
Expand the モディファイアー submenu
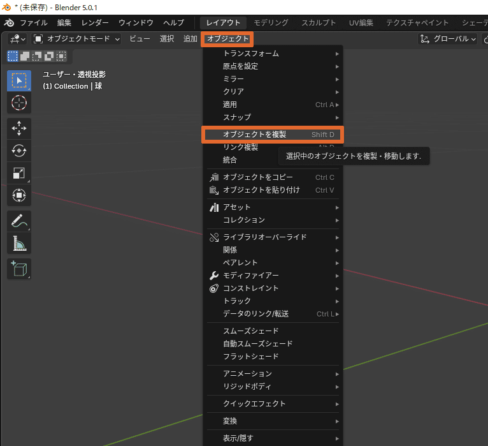pyautogui.click(x=273, y=276)
